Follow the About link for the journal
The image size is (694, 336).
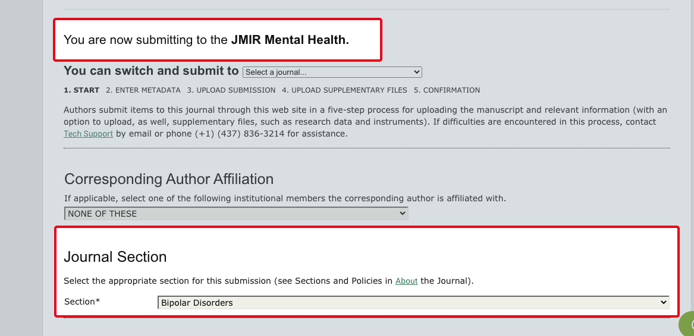[x=406, y=281]
